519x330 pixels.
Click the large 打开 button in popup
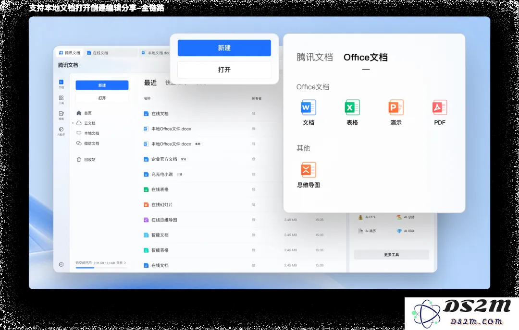224,70
